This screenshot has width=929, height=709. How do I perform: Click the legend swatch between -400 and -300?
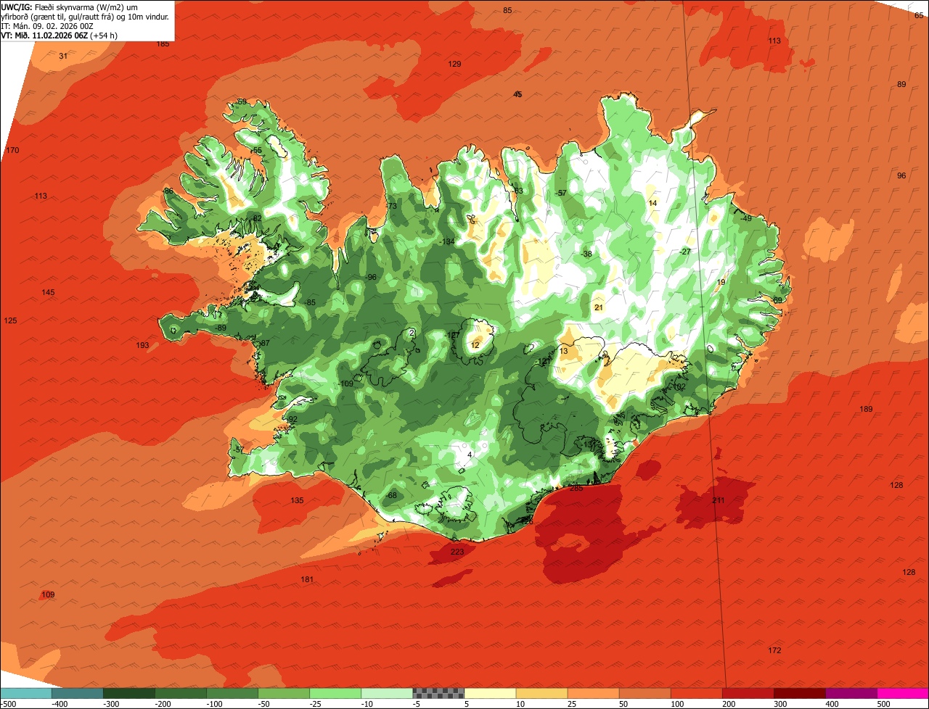click(78, 694)
